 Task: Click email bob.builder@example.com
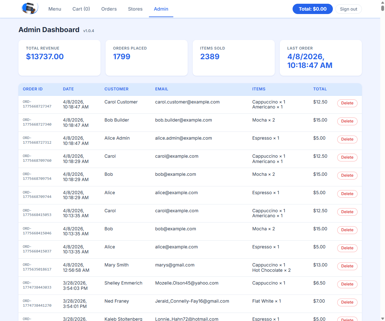point(184,120)
